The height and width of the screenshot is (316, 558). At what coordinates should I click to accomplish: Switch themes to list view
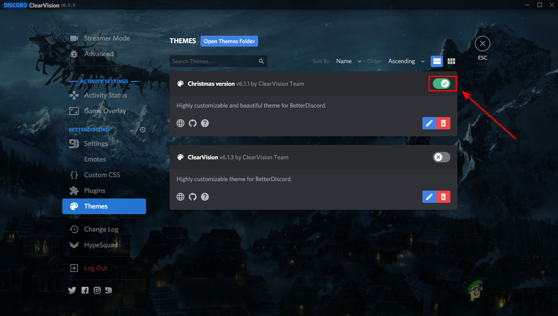(437, 61)
